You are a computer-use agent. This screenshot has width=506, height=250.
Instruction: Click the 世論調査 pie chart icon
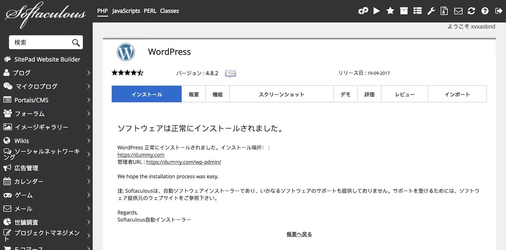coord(7,222)
